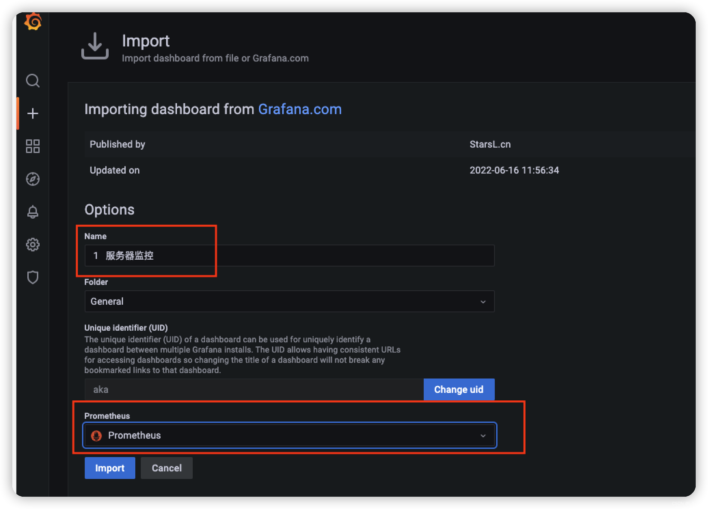This screenshot has width=708, height=509.
Task: Open the Grafana.com link
Action: tap(300, 109)
